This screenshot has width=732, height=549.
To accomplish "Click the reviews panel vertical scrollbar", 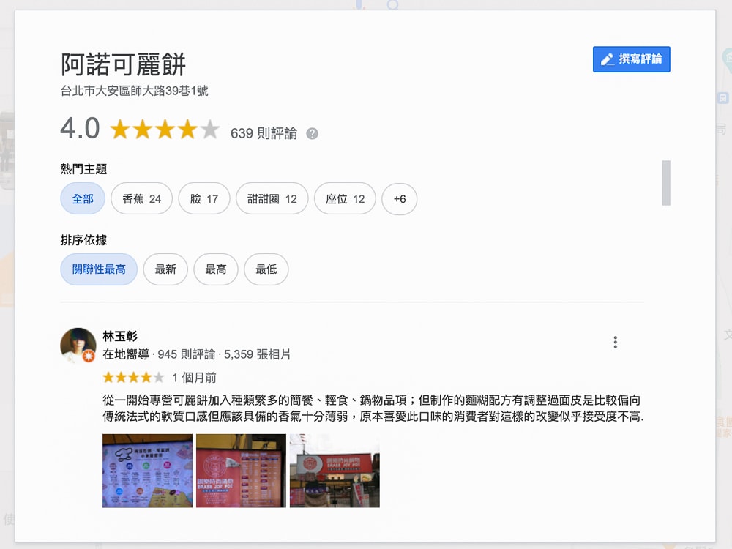I will pos(666,182).
